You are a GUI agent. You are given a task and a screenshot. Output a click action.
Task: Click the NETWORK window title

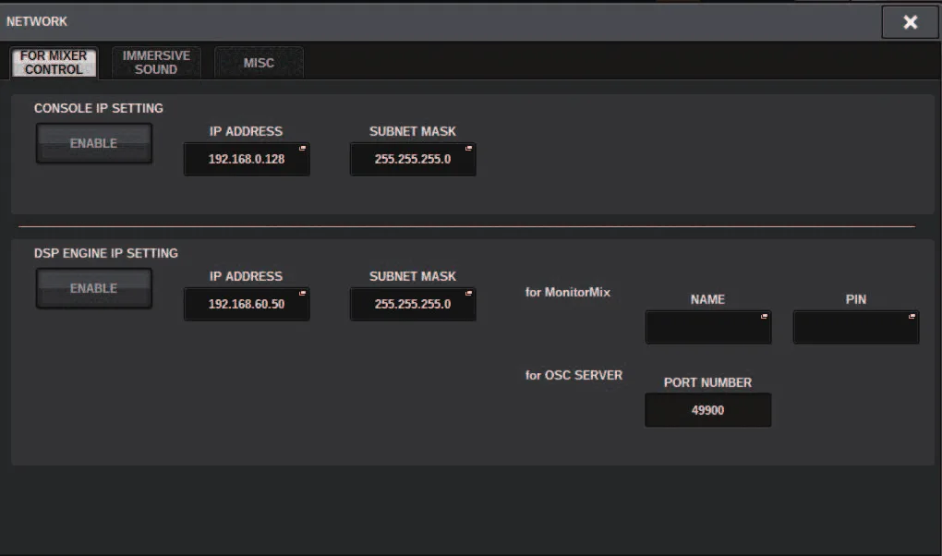tap(37, 21)
